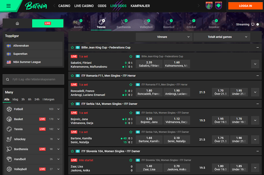Open the purple wolf shield badge
The height and width of the screenshot is (175, 264).
coord(218,6)
